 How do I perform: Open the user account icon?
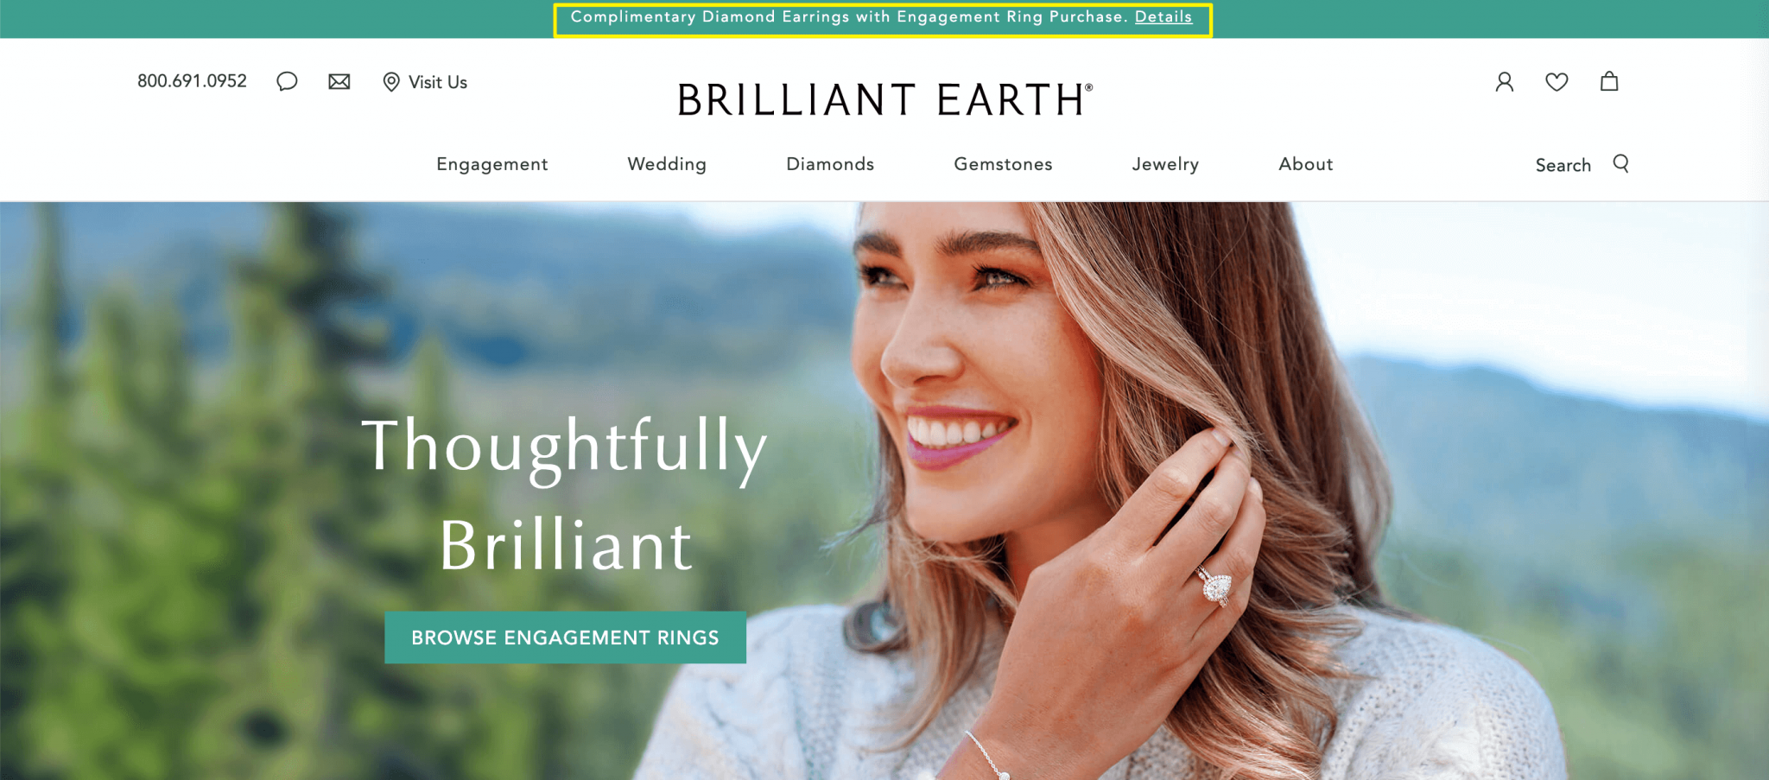(1505, 81)
